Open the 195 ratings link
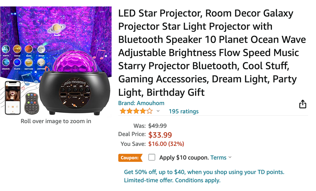This screenshot has height=191, width=316. click(x=184, y=111)
